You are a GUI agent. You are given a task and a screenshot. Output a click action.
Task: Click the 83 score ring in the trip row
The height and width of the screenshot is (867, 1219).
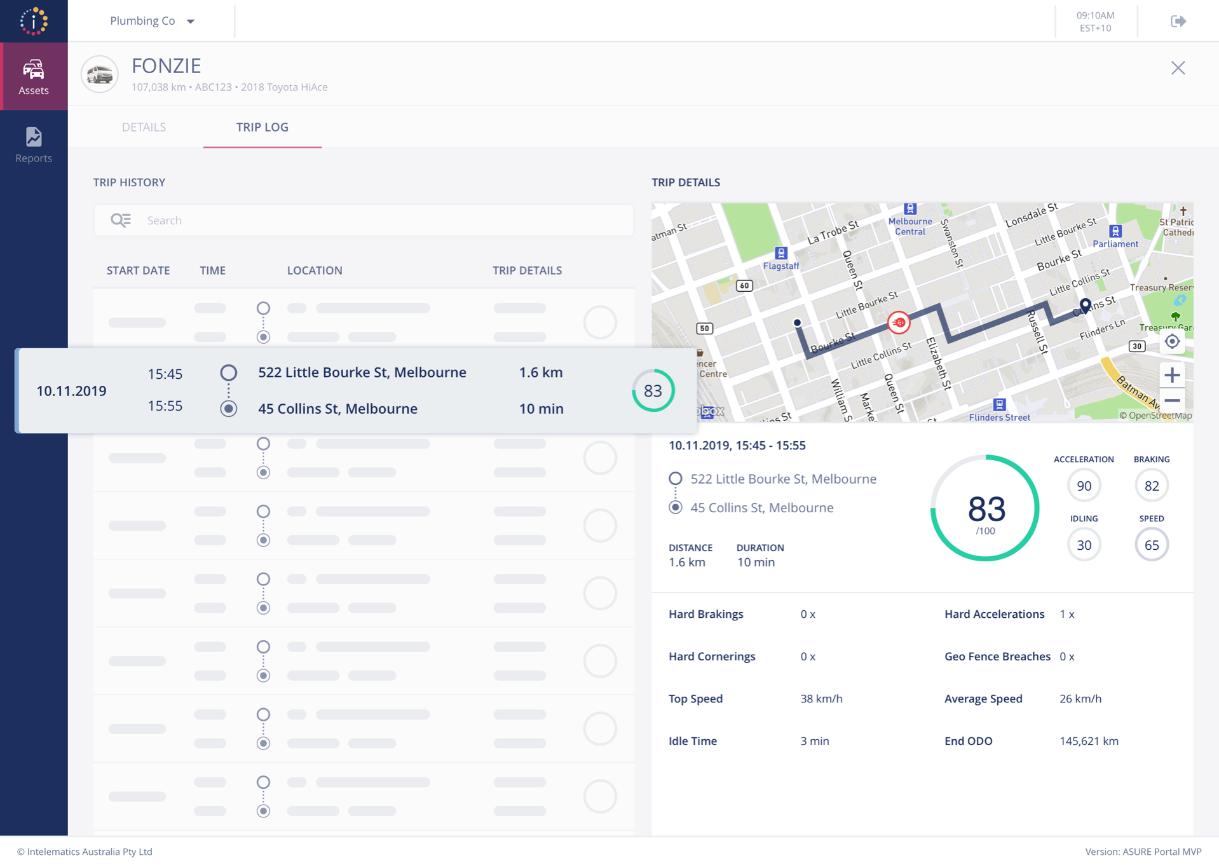[653, 390]
